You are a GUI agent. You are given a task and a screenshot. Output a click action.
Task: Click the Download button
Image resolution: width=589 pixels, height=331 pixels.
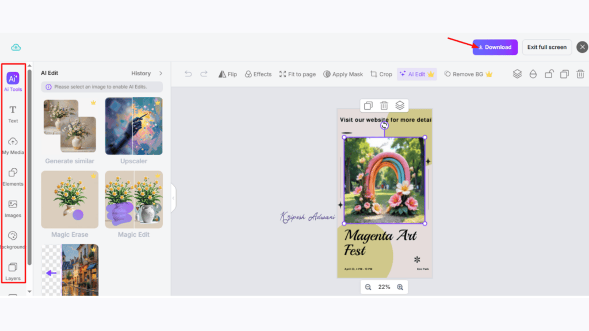tap(495, 47)
